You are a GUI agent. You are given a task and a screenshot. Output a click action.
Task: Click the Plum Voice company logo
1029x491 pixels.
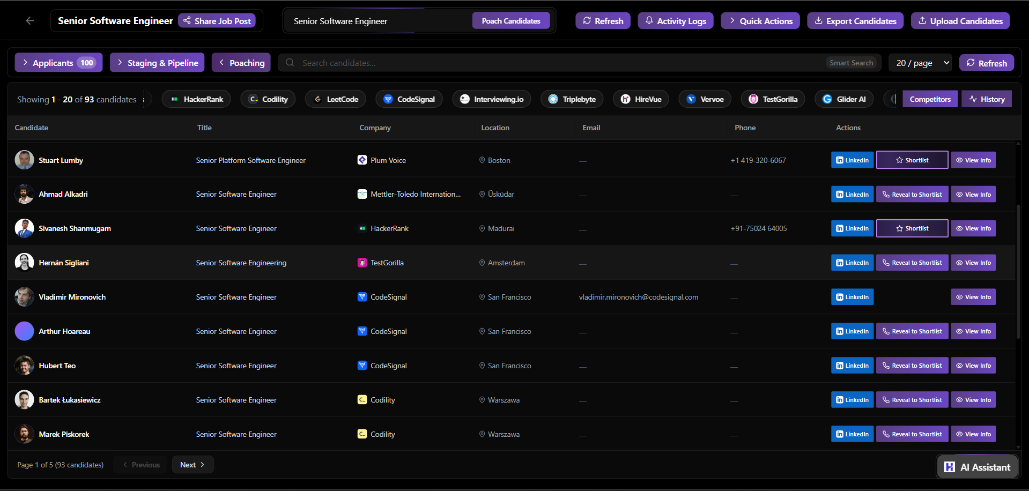point(362,160)
